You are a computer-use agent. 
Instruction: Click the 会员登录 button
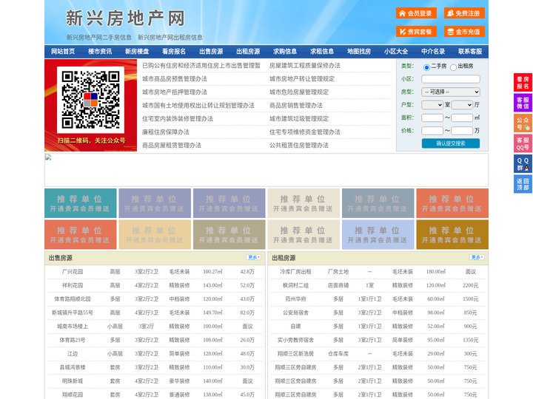click(416, 13)
